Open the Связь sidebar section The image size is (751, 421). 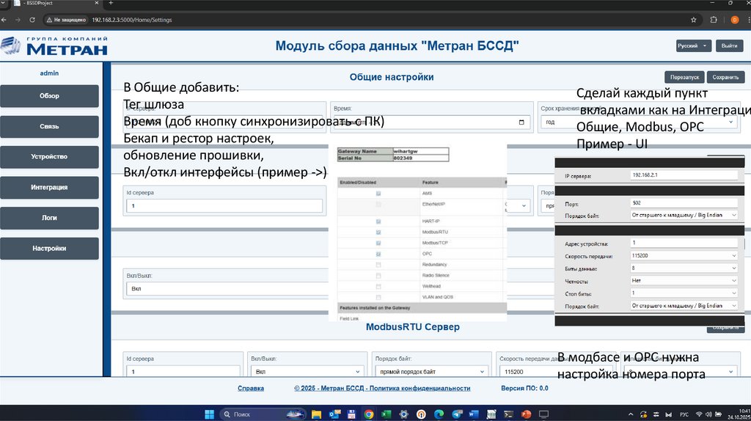[x=49, y=126]
